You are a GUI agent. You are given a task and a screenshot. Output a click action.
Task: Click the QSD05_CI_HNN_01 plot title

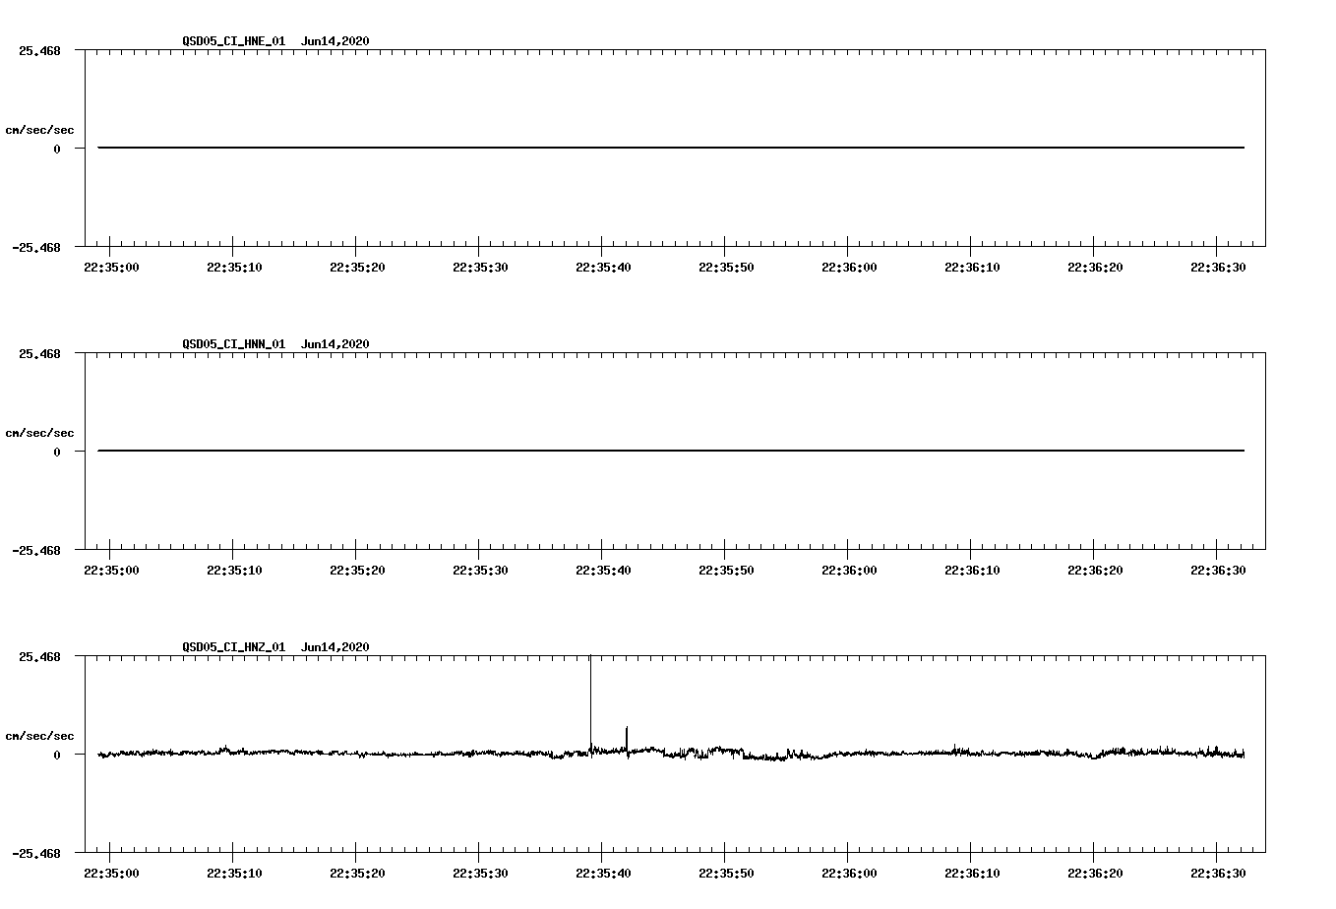coord(275,343)
